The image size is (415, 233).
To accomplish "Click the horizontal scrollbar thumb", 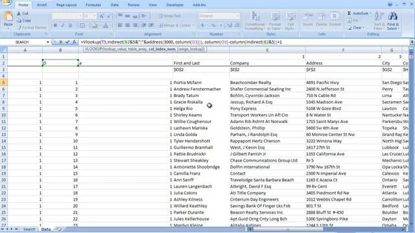I will tap(288, 229).
